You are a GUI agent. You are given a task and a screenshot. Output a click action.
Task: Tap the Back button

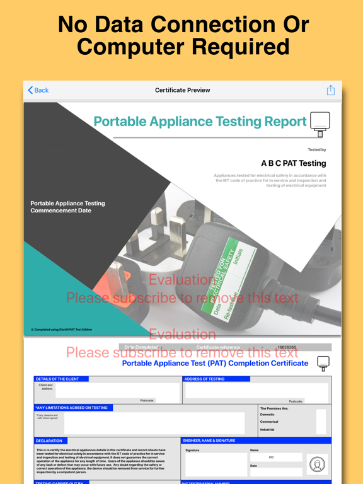38,90
